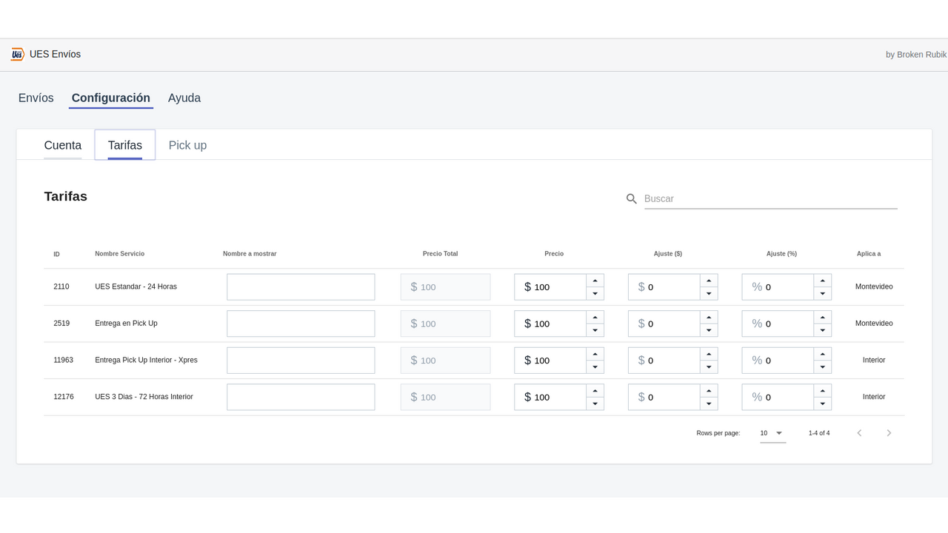This screenshot has height=533, width=948.
Task: Click the next page chevron arrow
Action: (889, 433)
